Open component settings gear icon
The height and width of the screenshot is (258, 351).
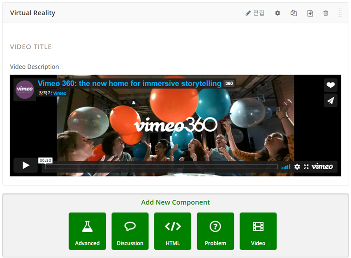pyautogui.click(x=278, y=13)
